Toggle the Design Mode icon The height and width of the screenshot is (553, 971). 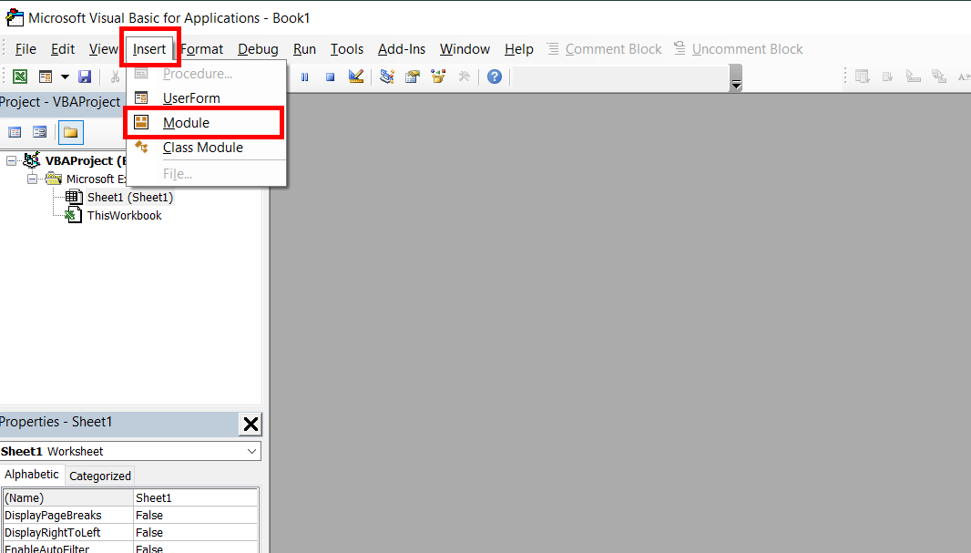356,77
